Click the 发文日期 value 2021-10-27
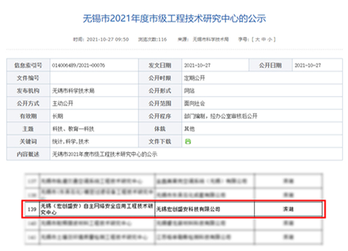Viewport: 348px width, 251px height. coord(197,65)
